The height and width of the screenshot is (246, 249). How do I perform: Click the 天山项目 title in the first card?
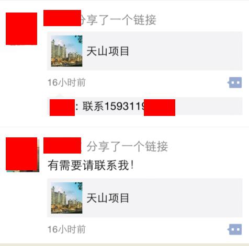[108, 51]
